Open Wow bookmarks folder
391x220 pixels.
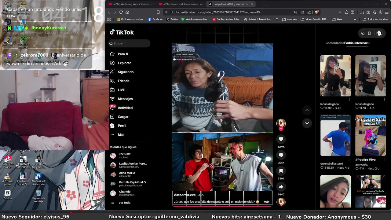[337, 19]
